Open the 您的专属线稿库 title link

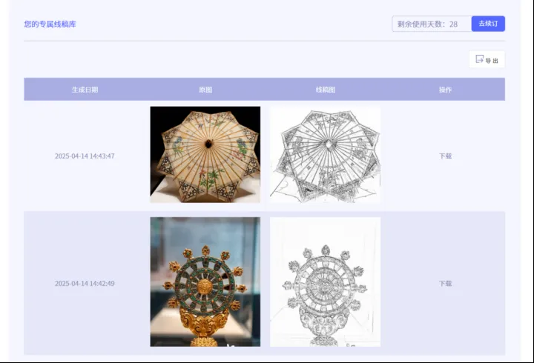(x=50, y=24)
